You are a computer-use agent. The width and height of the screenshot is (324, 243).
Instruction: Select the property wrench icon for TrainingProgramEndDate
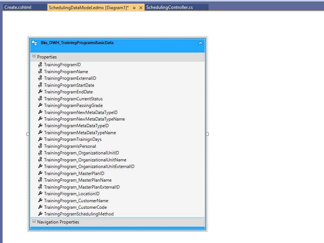40,92
